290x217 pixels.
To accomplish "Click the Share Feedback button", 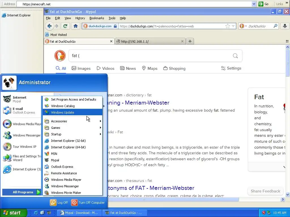I will tap(265, 191).
